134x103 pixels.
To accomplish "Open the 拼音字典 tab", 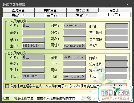I will tap(18, 15).
